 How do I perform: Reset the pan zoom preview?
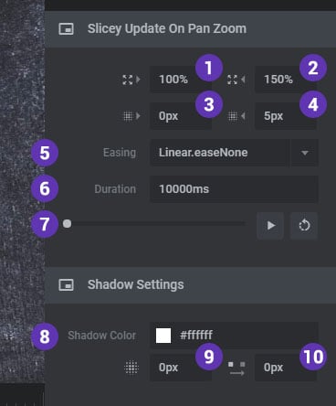(x=304, y=226)
